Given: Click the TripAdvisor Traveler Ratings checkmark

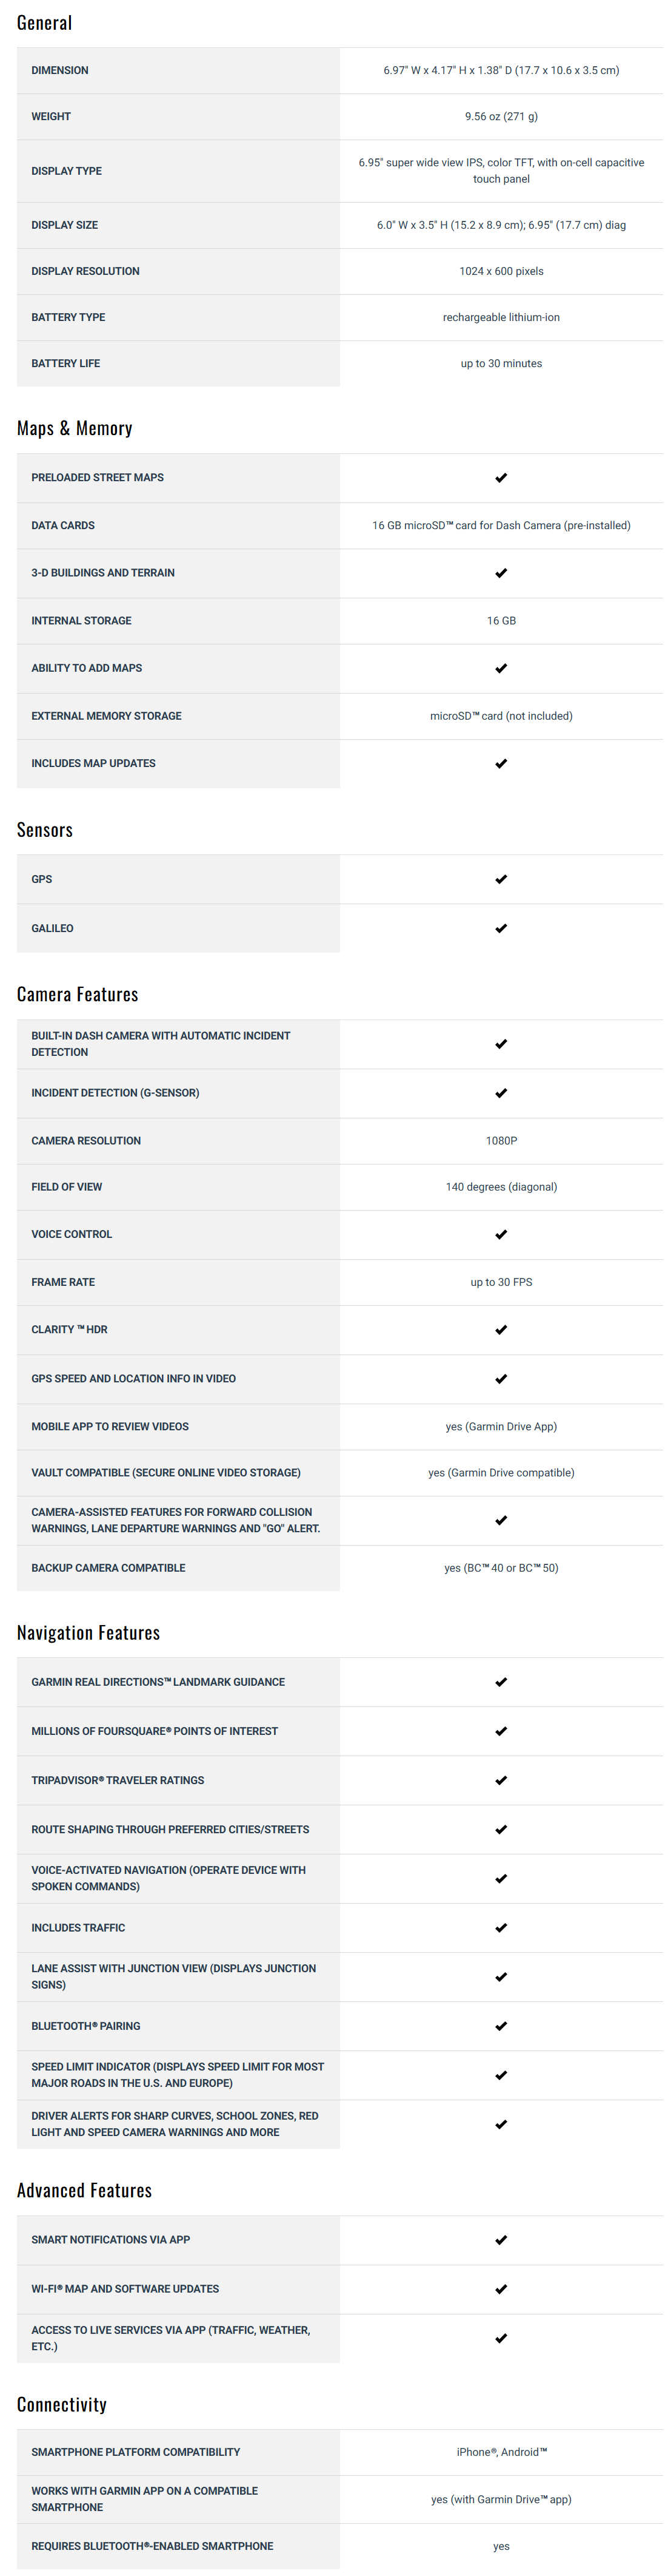Looking at the screenshot, I should (501, 1780).
